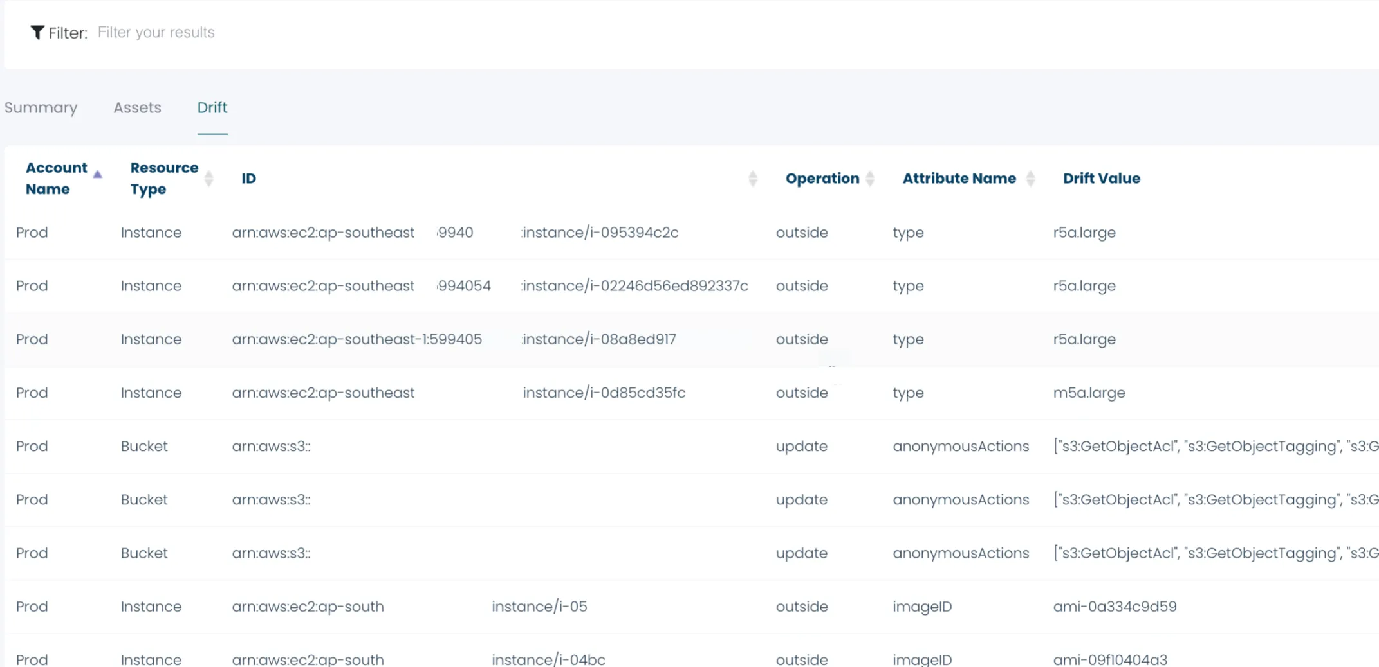1379x667 pixels.
Task: Click the Resource Type sort arrows
Action: click(x=208, y=179)
